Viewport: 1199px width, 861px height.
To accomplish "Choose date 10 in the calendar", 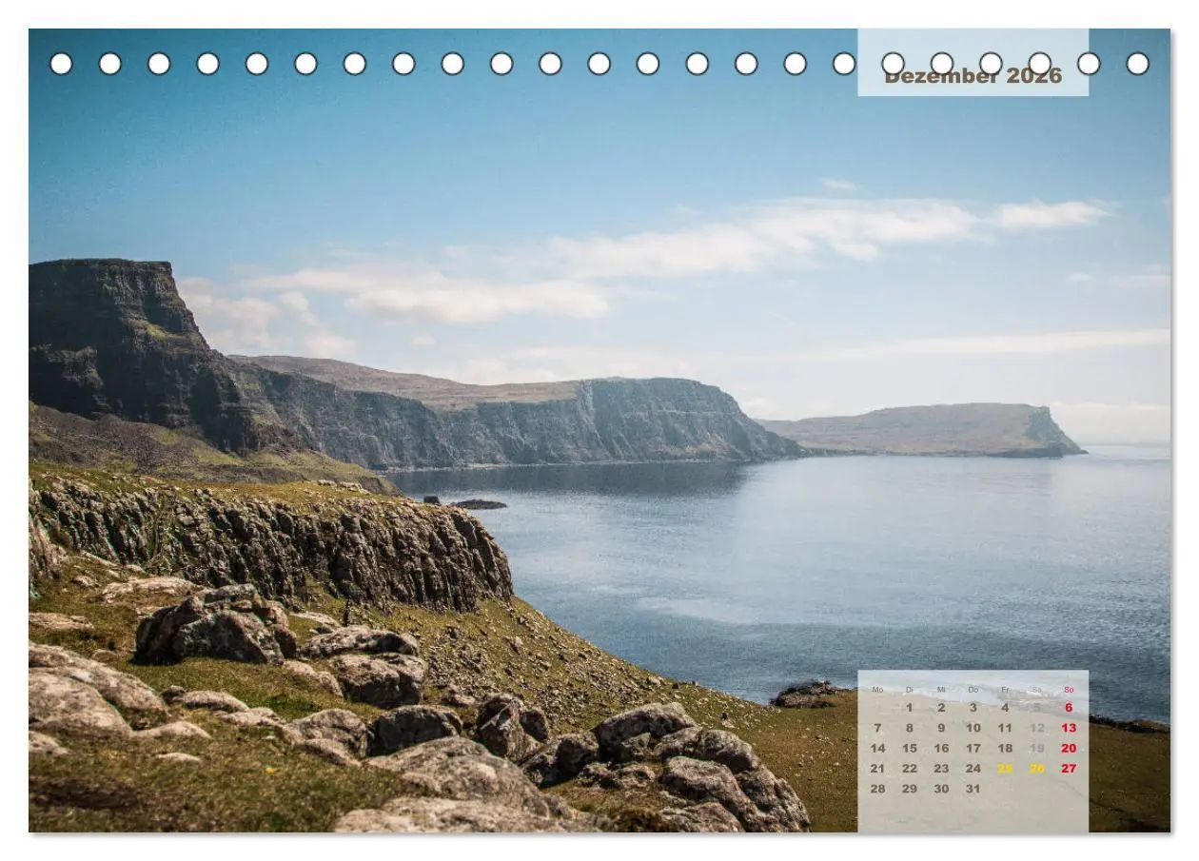I will [973, 728].
